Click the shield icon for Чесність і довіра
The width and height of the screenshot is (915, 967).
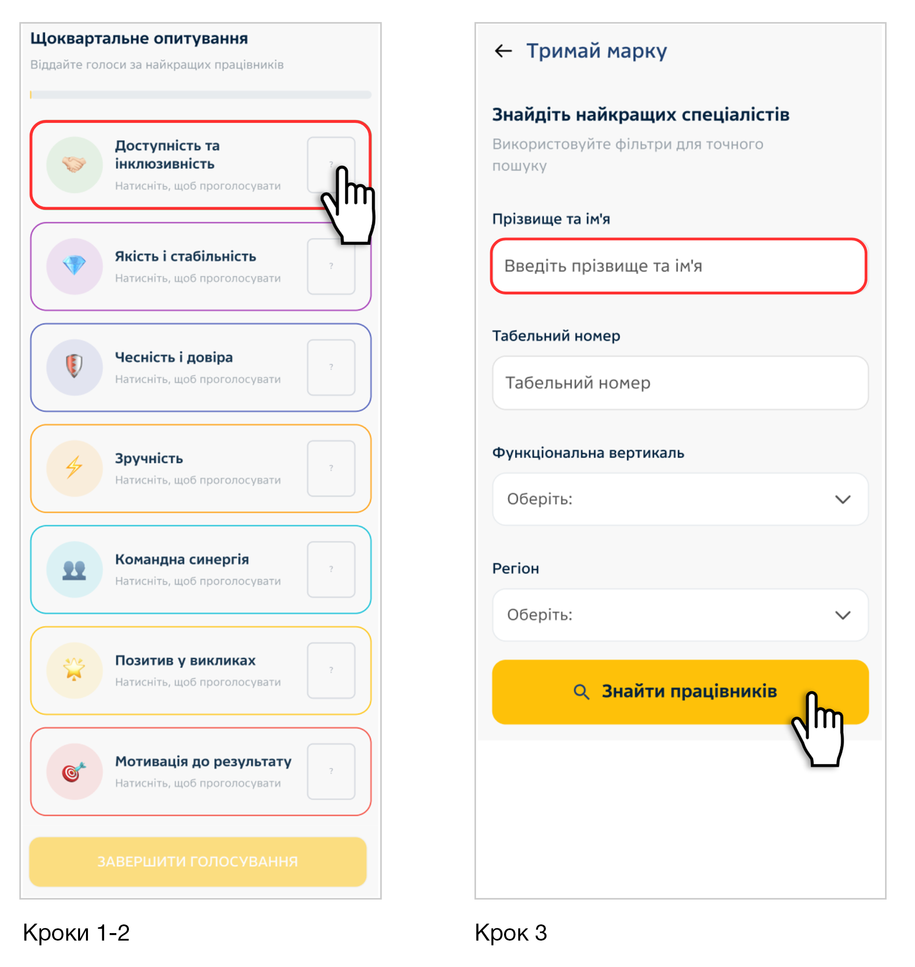tap(74, 367)
